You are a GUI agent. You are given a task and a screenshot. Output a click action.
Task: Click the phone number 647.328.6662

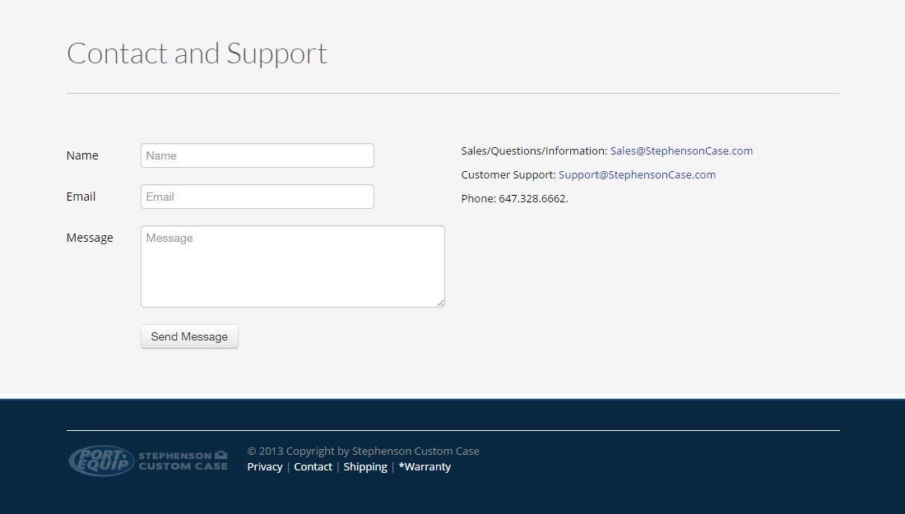[x=532, y=198]
